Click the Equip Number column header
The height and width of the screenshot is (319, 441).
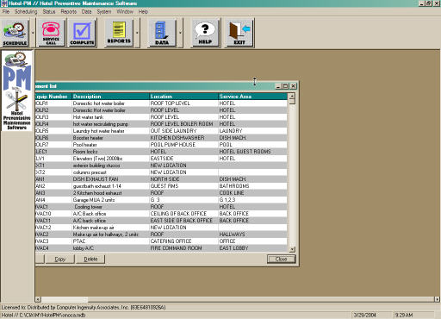pos(53,97)
